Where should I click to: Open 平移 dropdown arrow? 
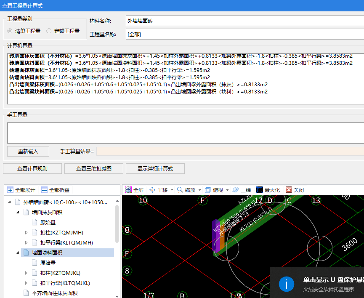click(172, 190)
